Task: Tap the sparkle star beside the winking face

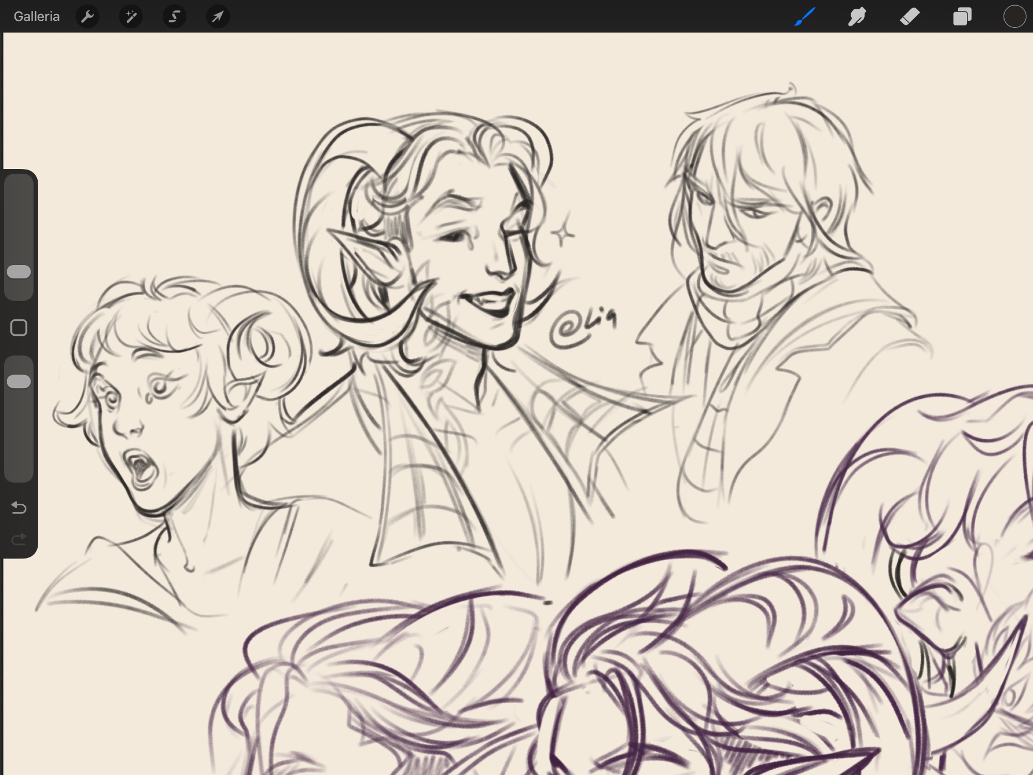Action: pyautogui.click(x=563, y=234)
